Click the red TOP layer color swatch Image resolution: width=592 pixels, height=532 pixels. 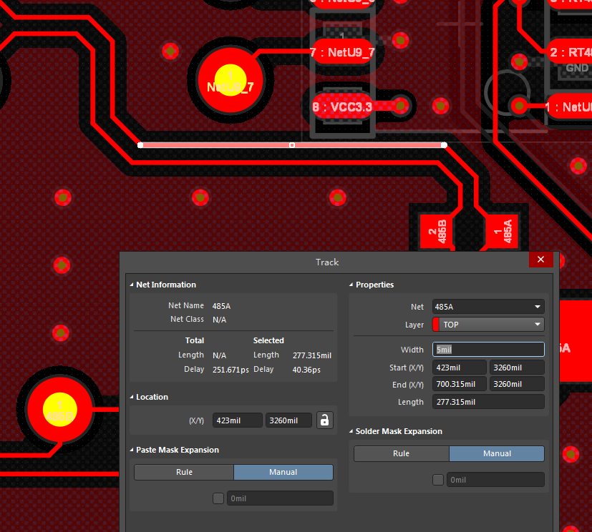point(436,325)
